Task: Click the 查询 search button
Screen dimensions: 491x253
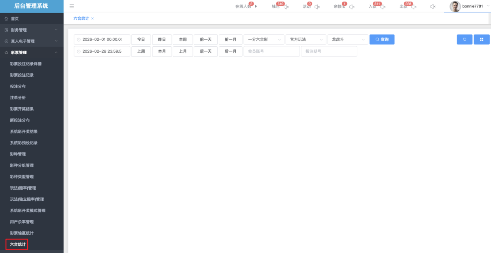Action: tap(382, 40)
